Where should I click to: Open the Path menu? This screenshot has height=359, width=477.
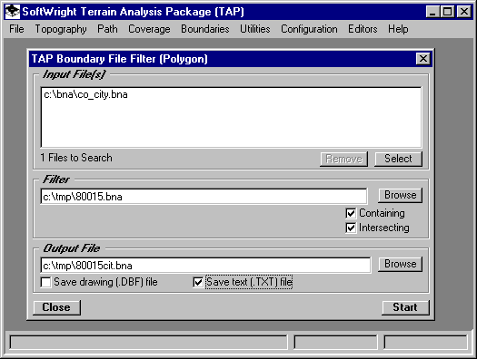click(107, 29)
